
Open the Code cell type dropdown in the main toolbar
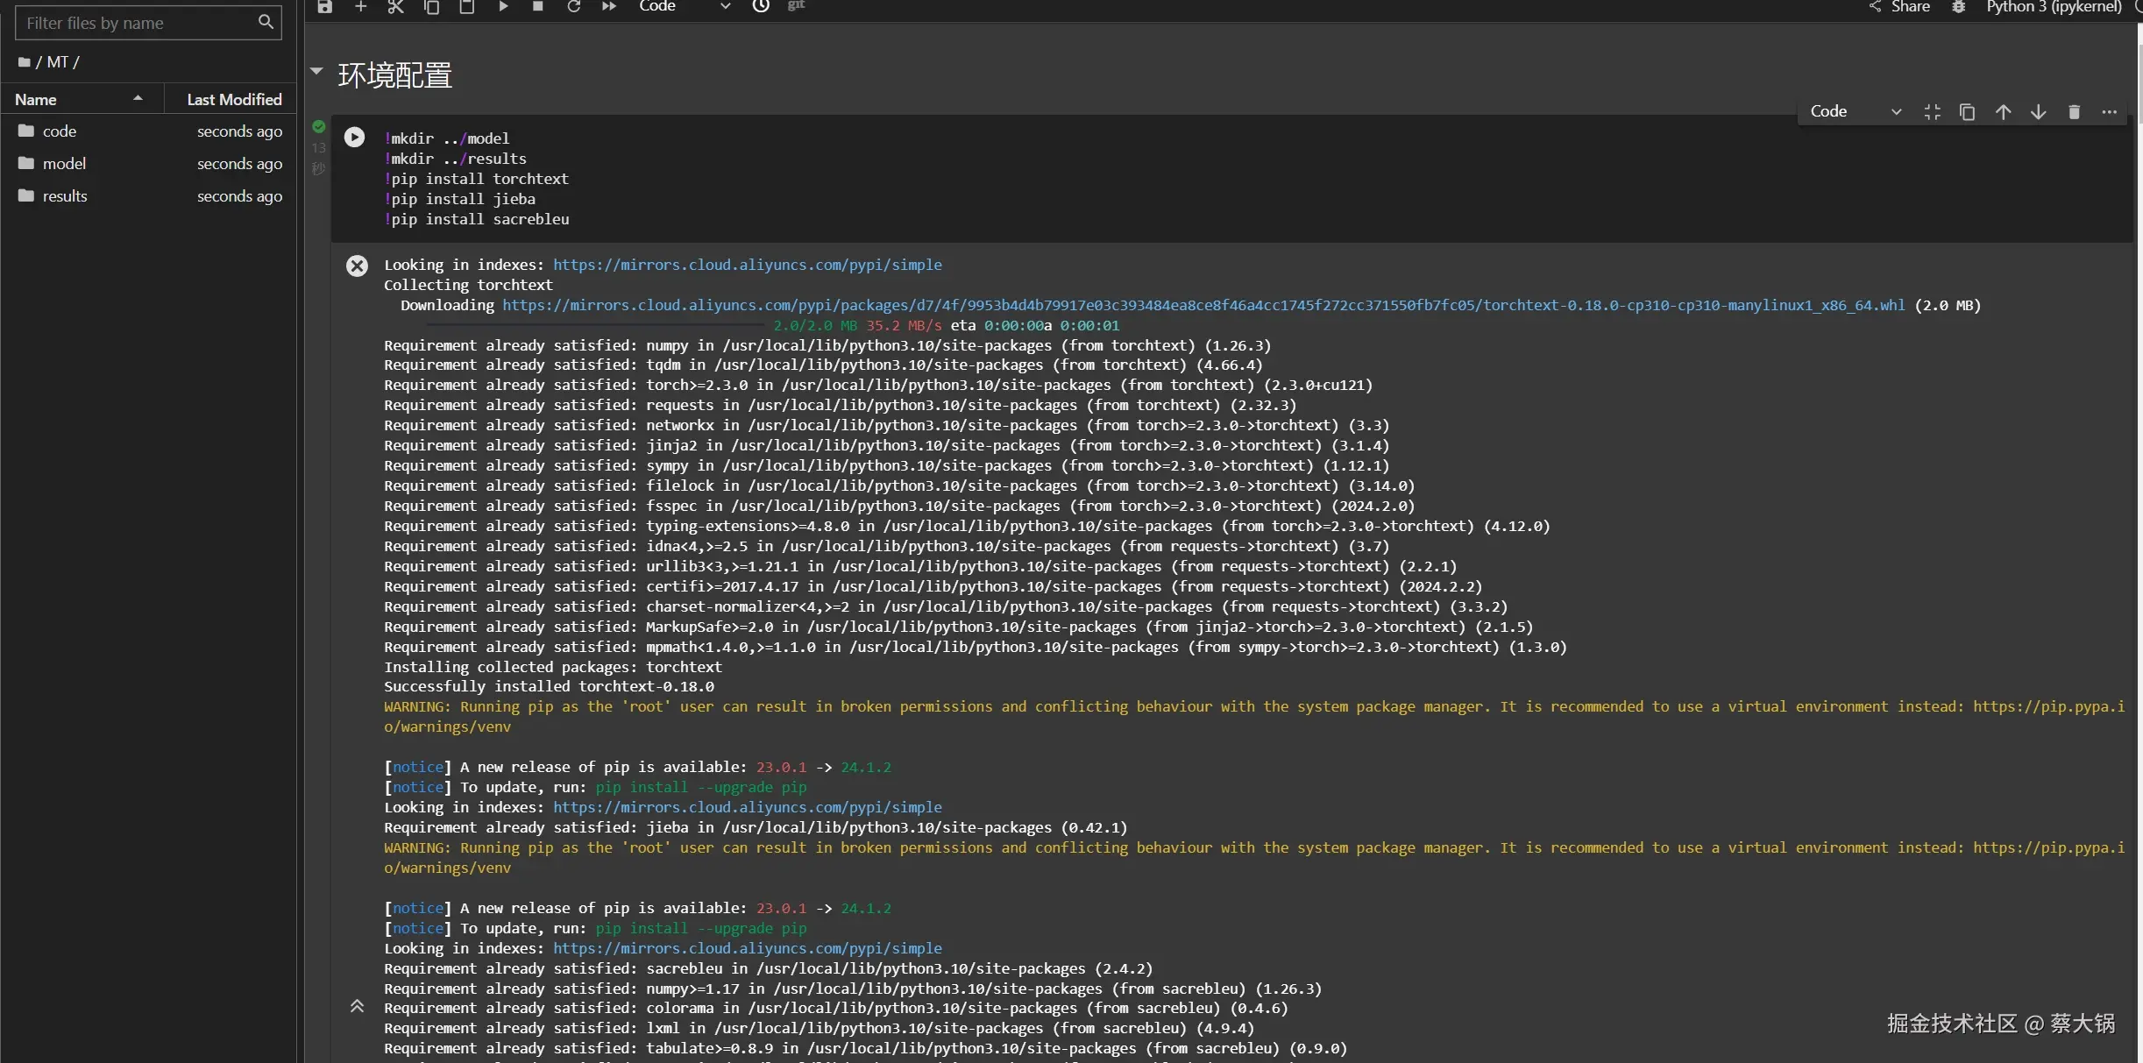(684, 6)
